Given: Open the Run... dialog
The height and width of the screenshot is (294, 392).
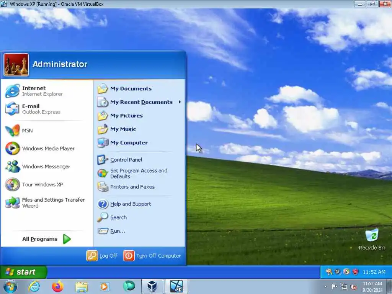Looking at the screenshot, I should click(139, 231).
